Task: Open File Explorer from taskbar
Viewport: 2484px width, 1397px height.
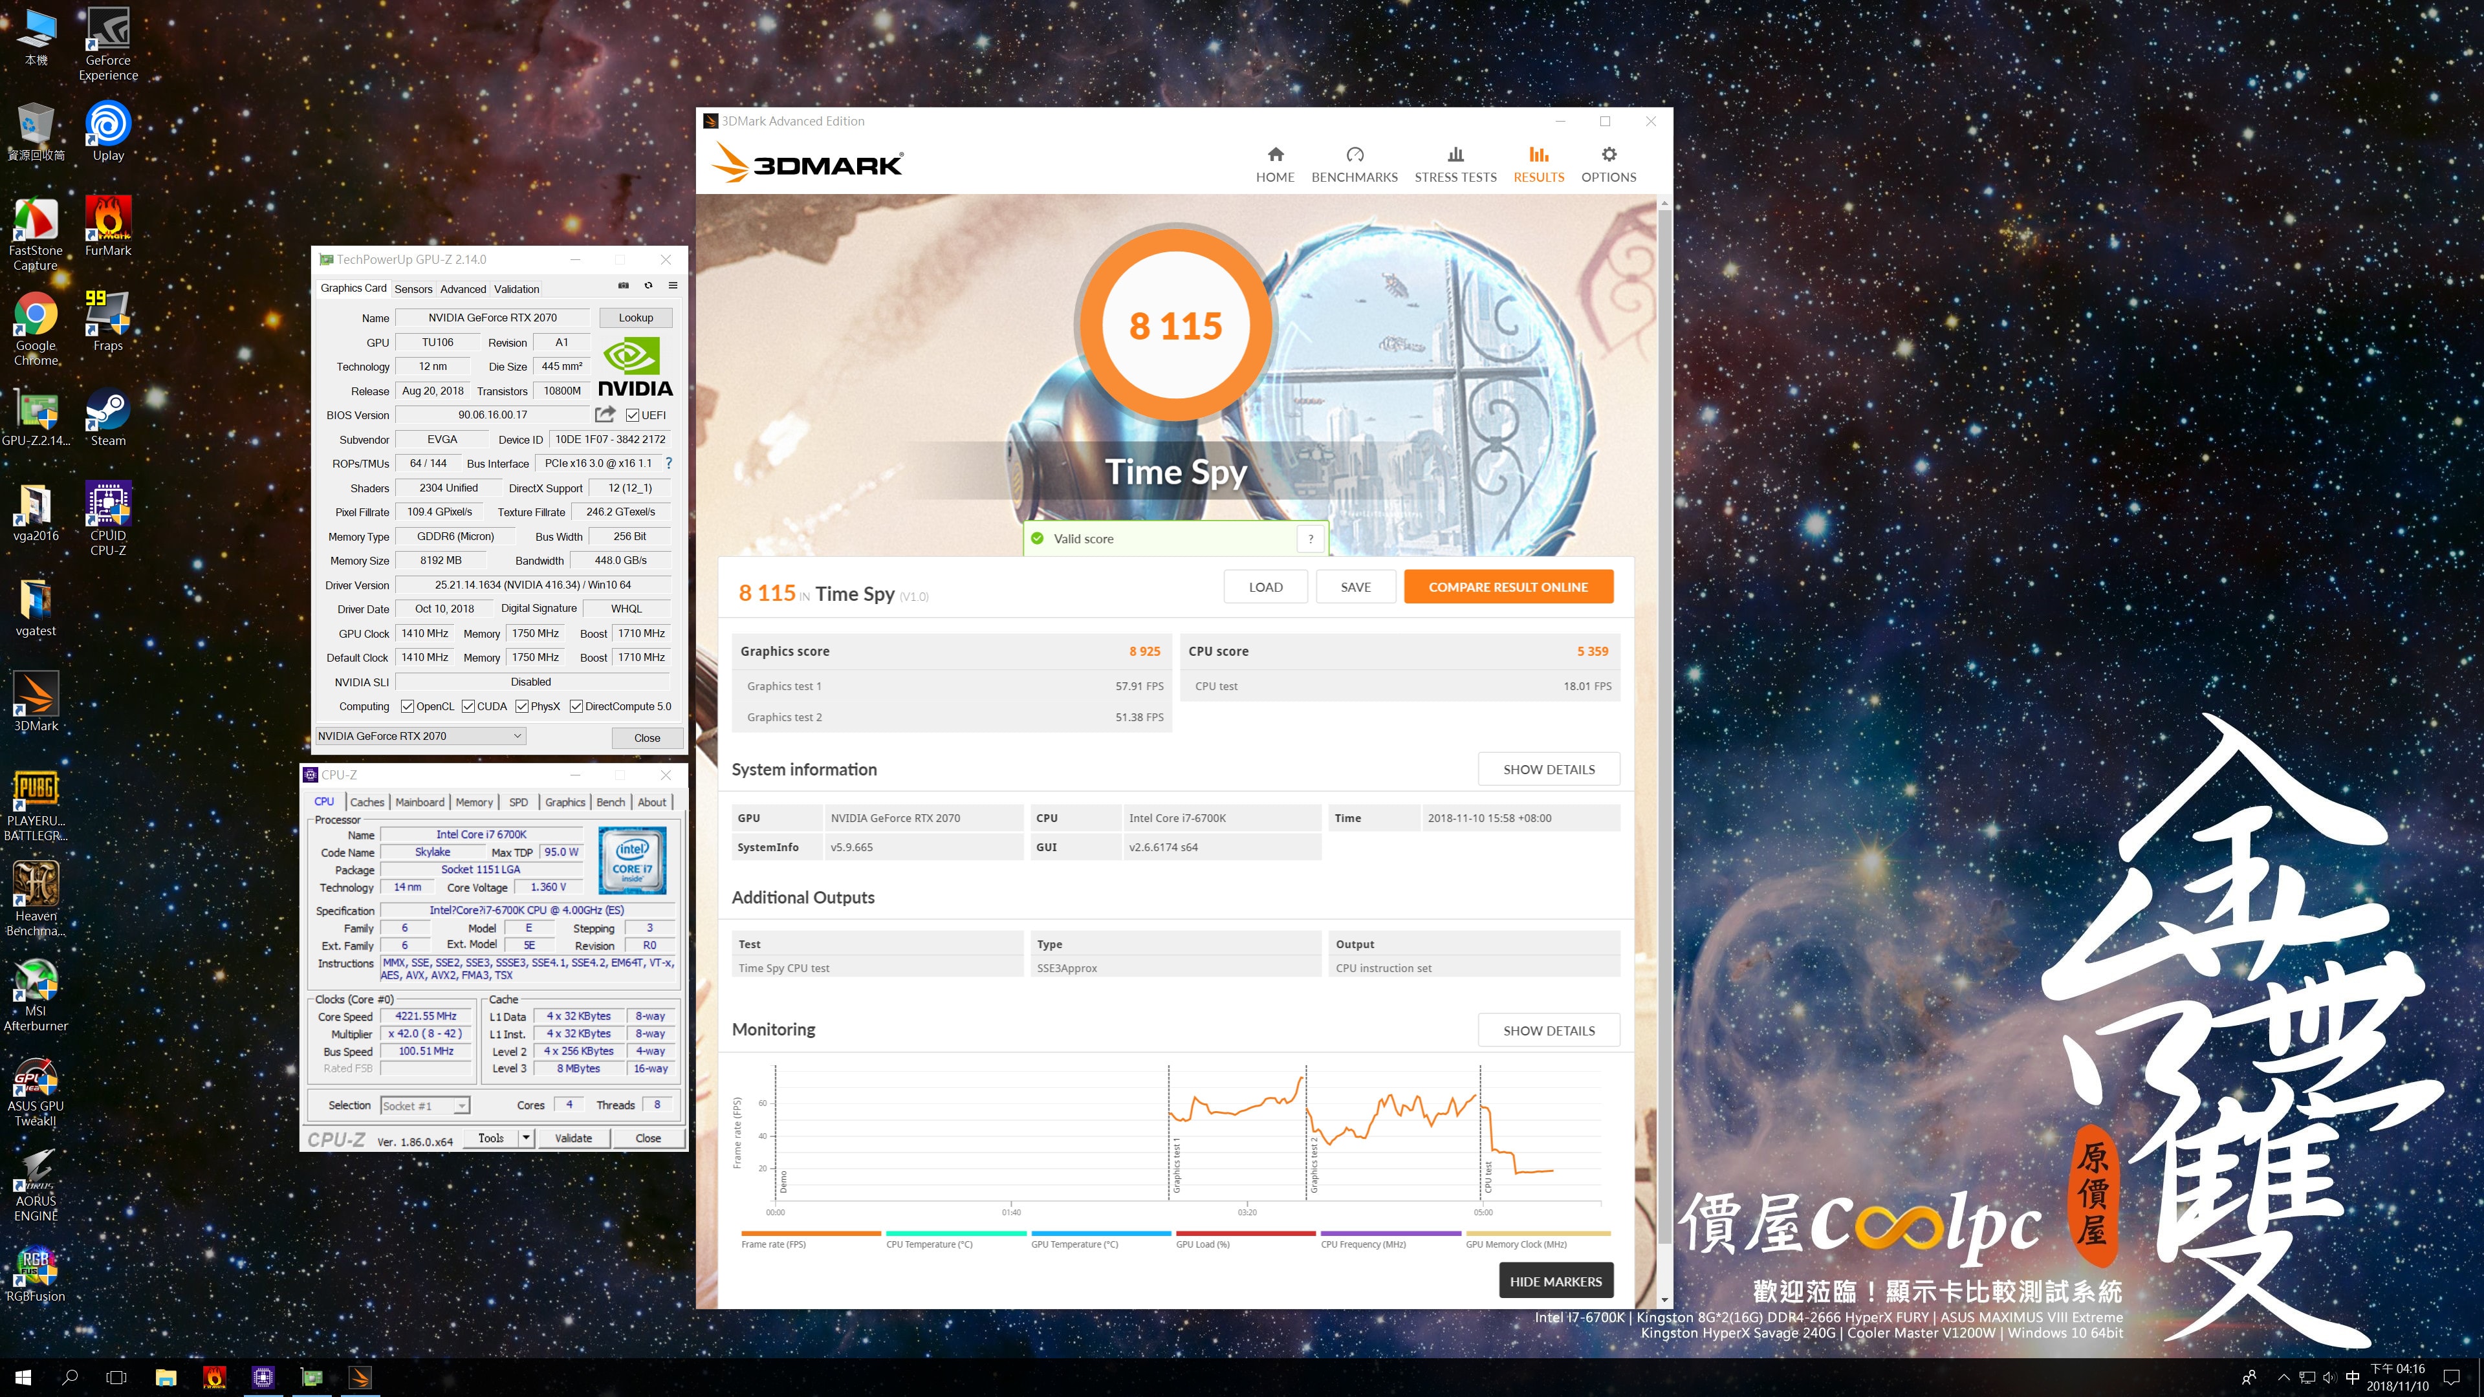Action: (166, 1378)
